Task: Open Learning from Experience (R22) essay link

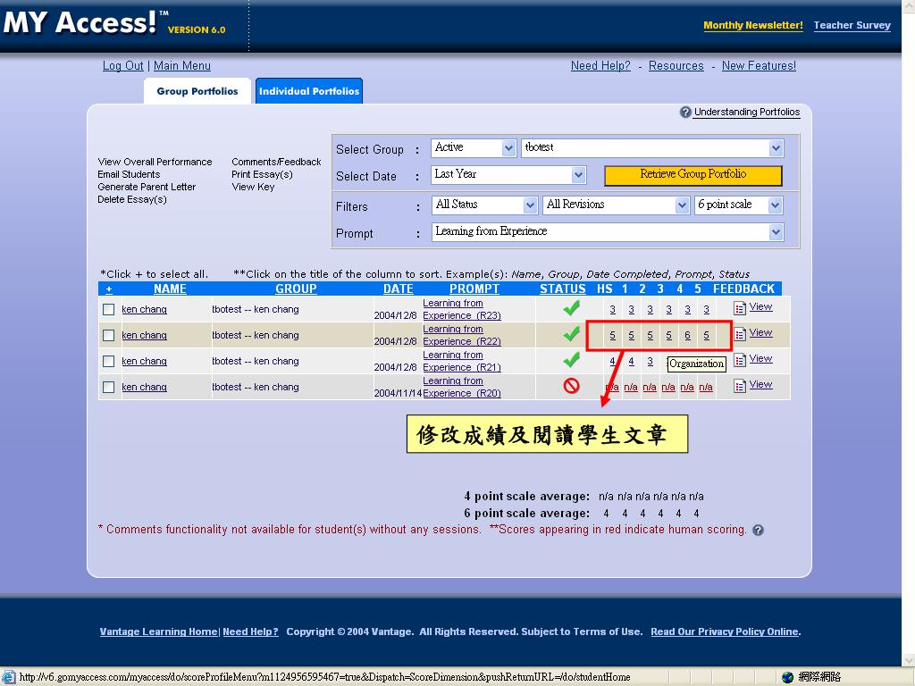Action: click(462, 336)
